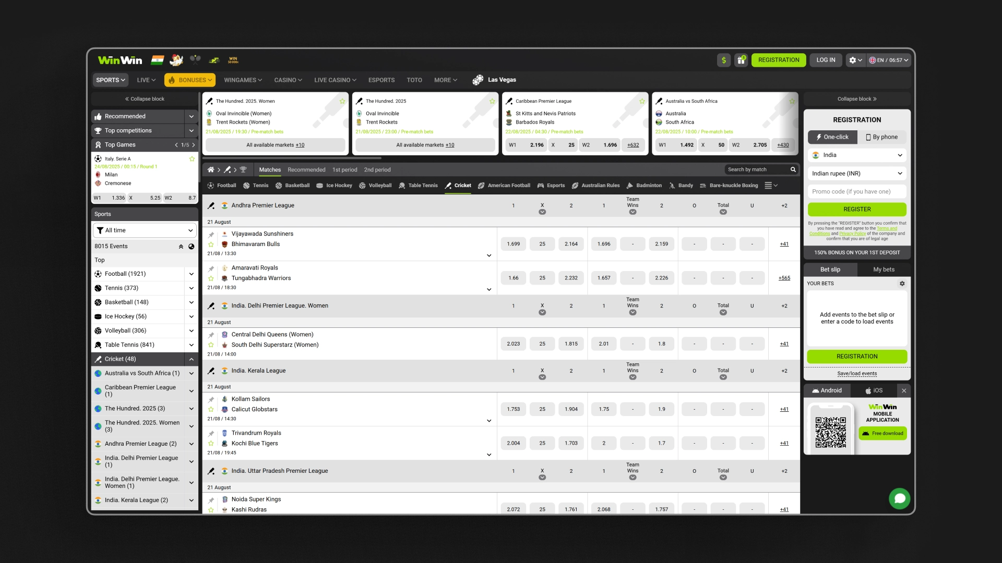Open Save/load events link
Screen dimensions: 1002x563
tap(857, 374)
